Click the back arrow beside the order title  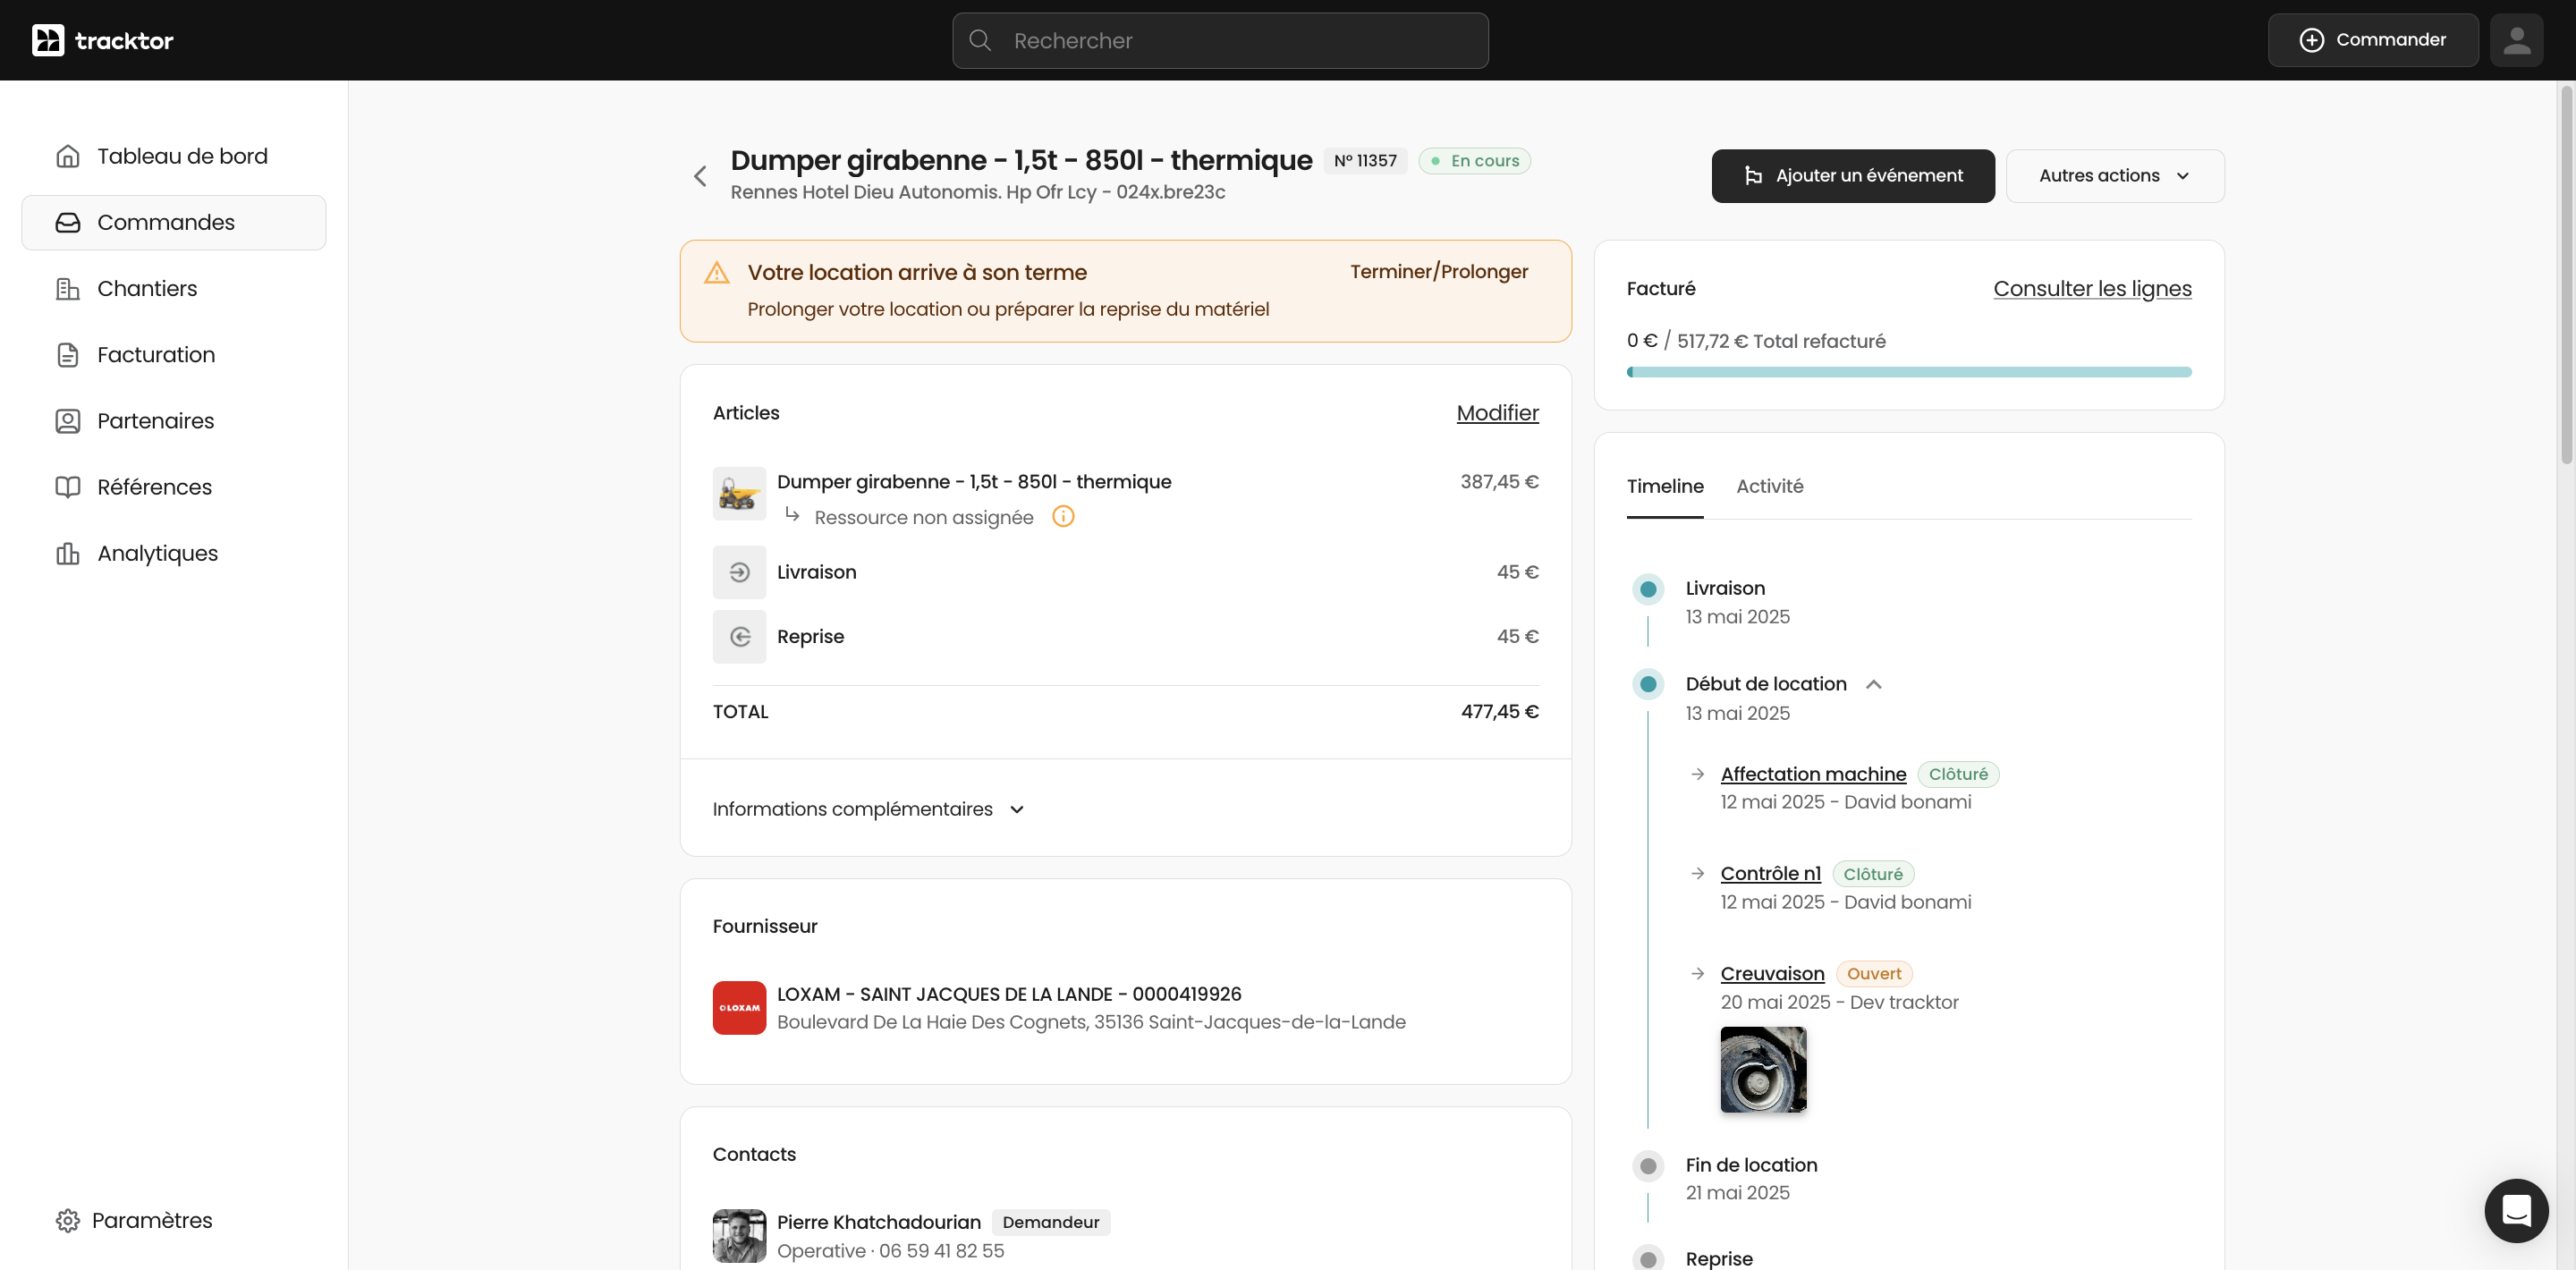(x=700, y=176)
